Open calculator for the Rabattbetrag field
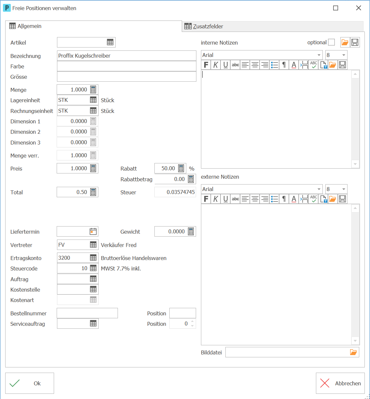Screen dimensions: 370x399 (x=191, y=179)
